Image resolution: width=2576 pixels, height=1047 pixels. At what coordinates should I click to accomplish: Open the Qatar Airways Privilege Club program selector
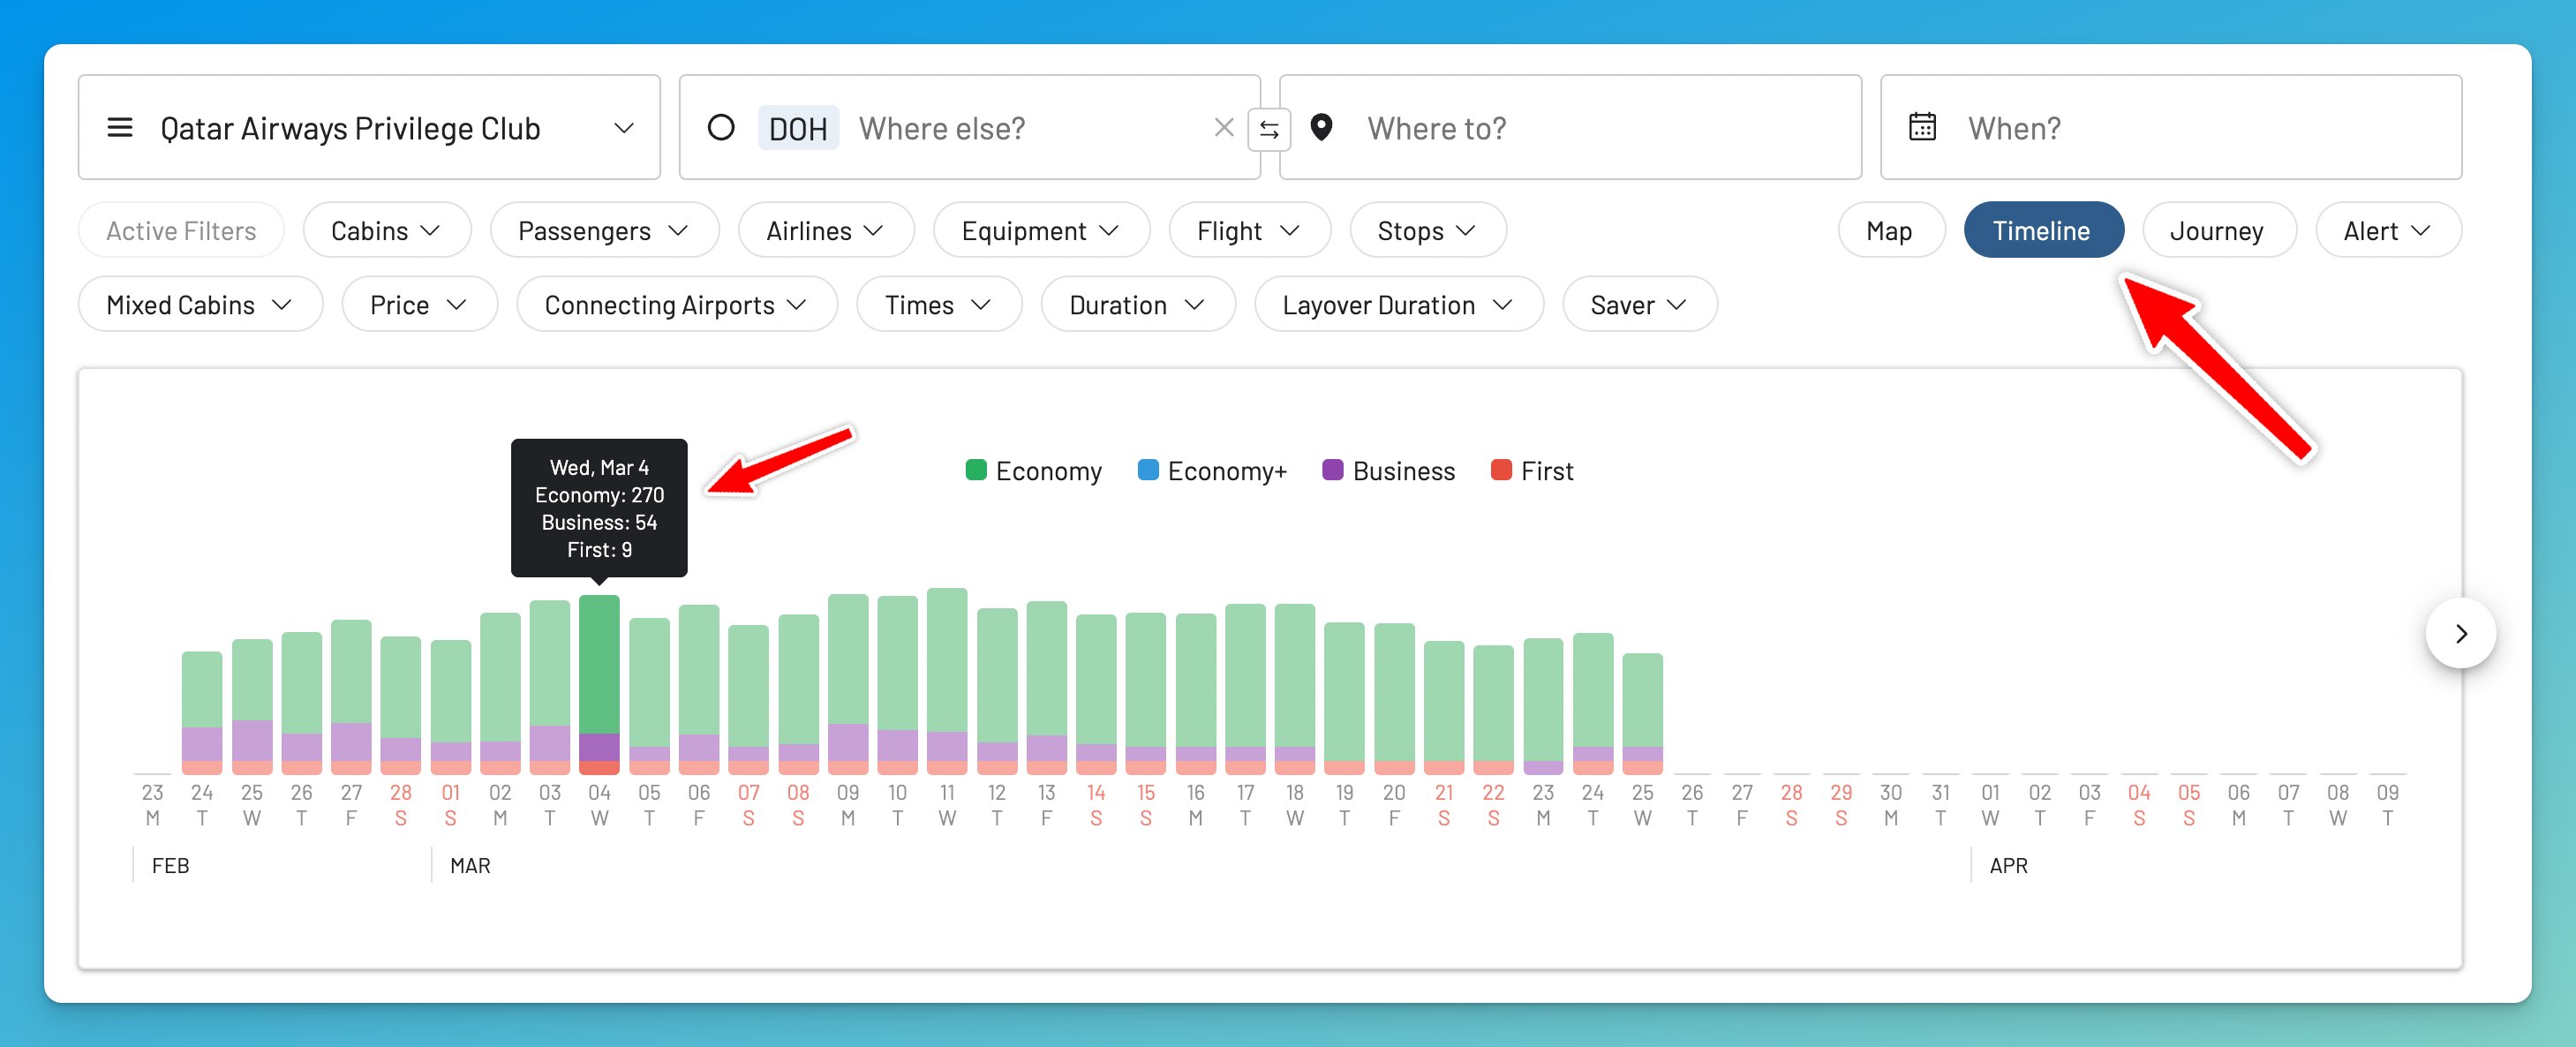tap(369, 128)
